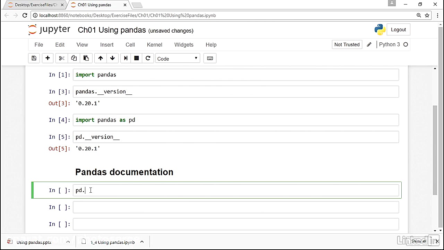Click the Logout button
444x250 pixels.
(x=398, y=30)
